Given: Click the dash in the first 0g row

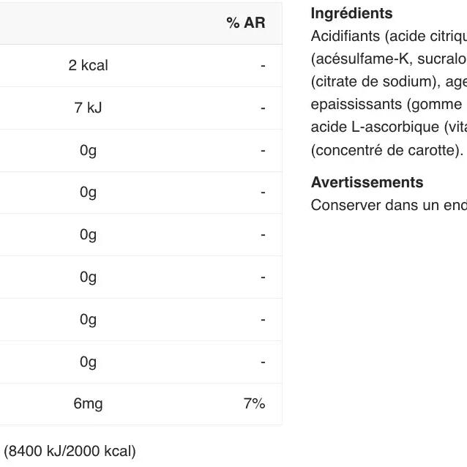Looking at the screenshot, I should click(x=262, y=151).
